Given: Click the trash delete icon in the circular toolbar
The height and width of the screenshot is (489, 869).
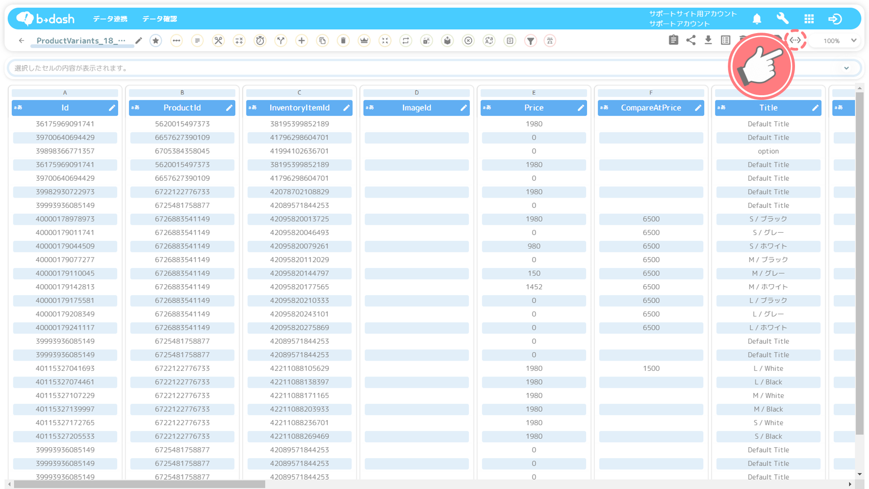Looking at the screenshot, I should tap(343, 40).
